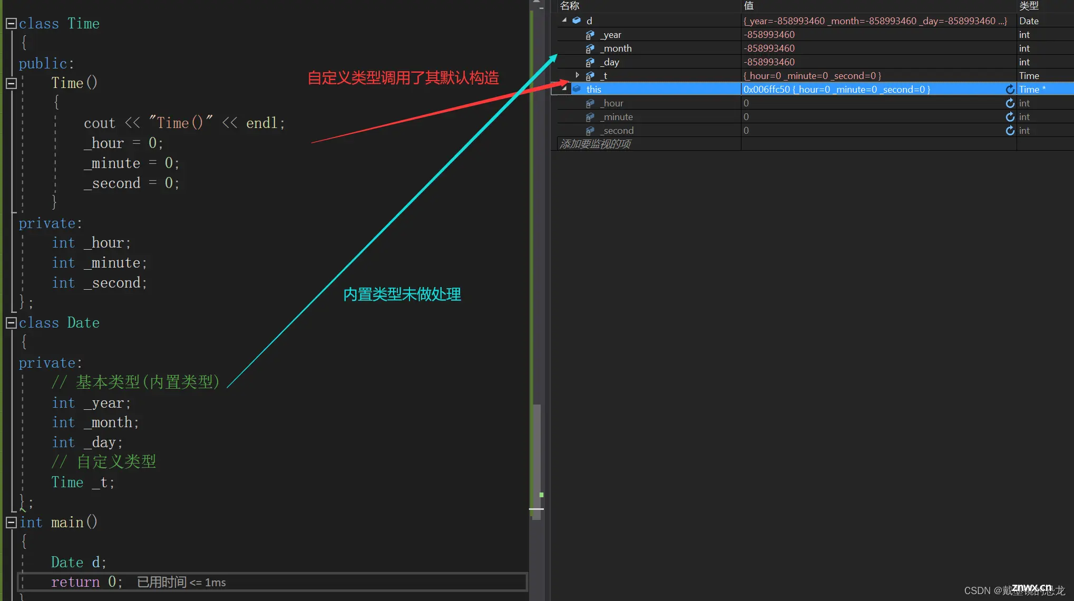
Task: Click the cout << "Time()" line
Action: click(x=184, y=123)
